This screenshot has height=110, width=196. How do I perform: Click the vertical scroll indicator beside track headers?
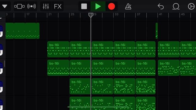5,64
